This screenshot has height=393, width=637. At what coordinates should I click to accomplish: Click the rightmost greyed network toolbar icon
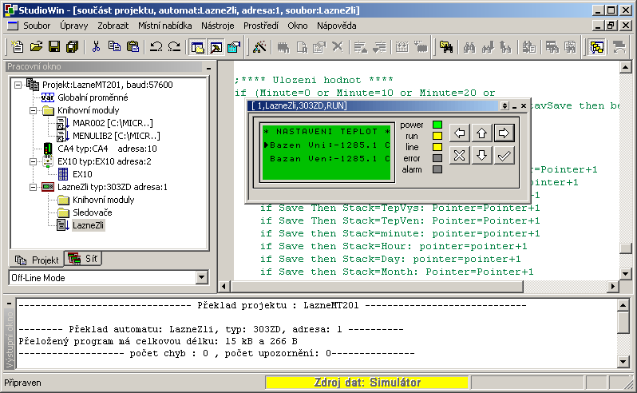point(619,47)
